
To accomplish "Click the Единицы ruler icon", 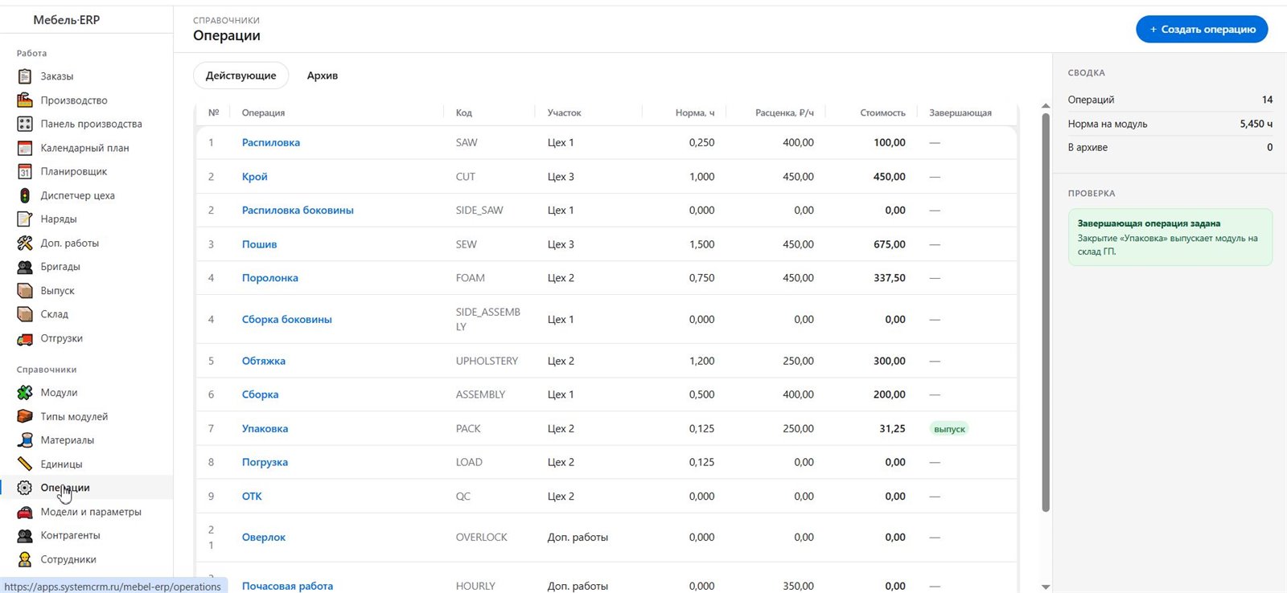I will pos(25,464).
